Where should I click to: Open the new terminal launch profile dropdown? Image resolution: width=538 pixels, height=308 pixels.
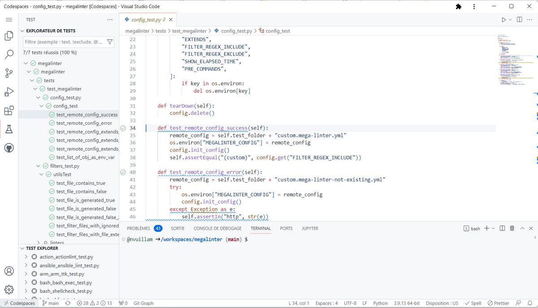(493, 228)
